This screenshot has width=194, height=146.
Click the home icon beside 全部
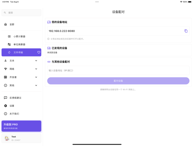[x=6, y=24]
